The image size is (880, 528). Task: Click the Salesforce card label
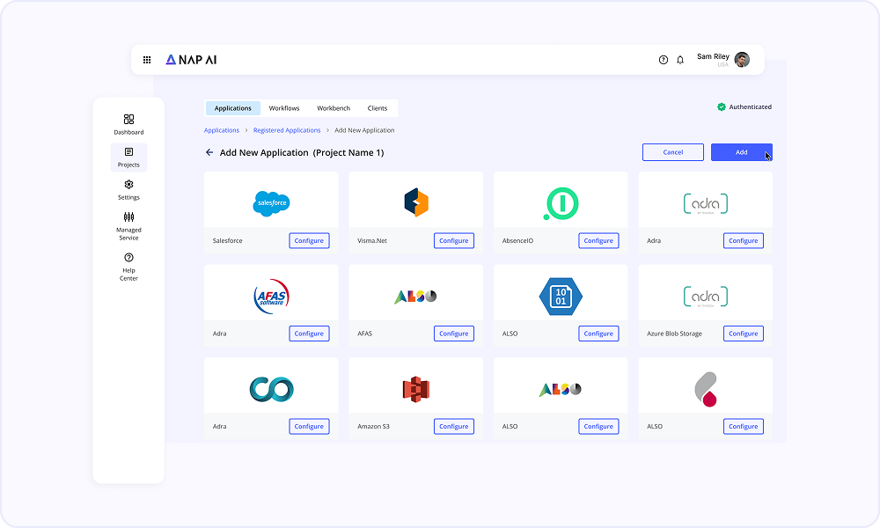pos(227,241)
